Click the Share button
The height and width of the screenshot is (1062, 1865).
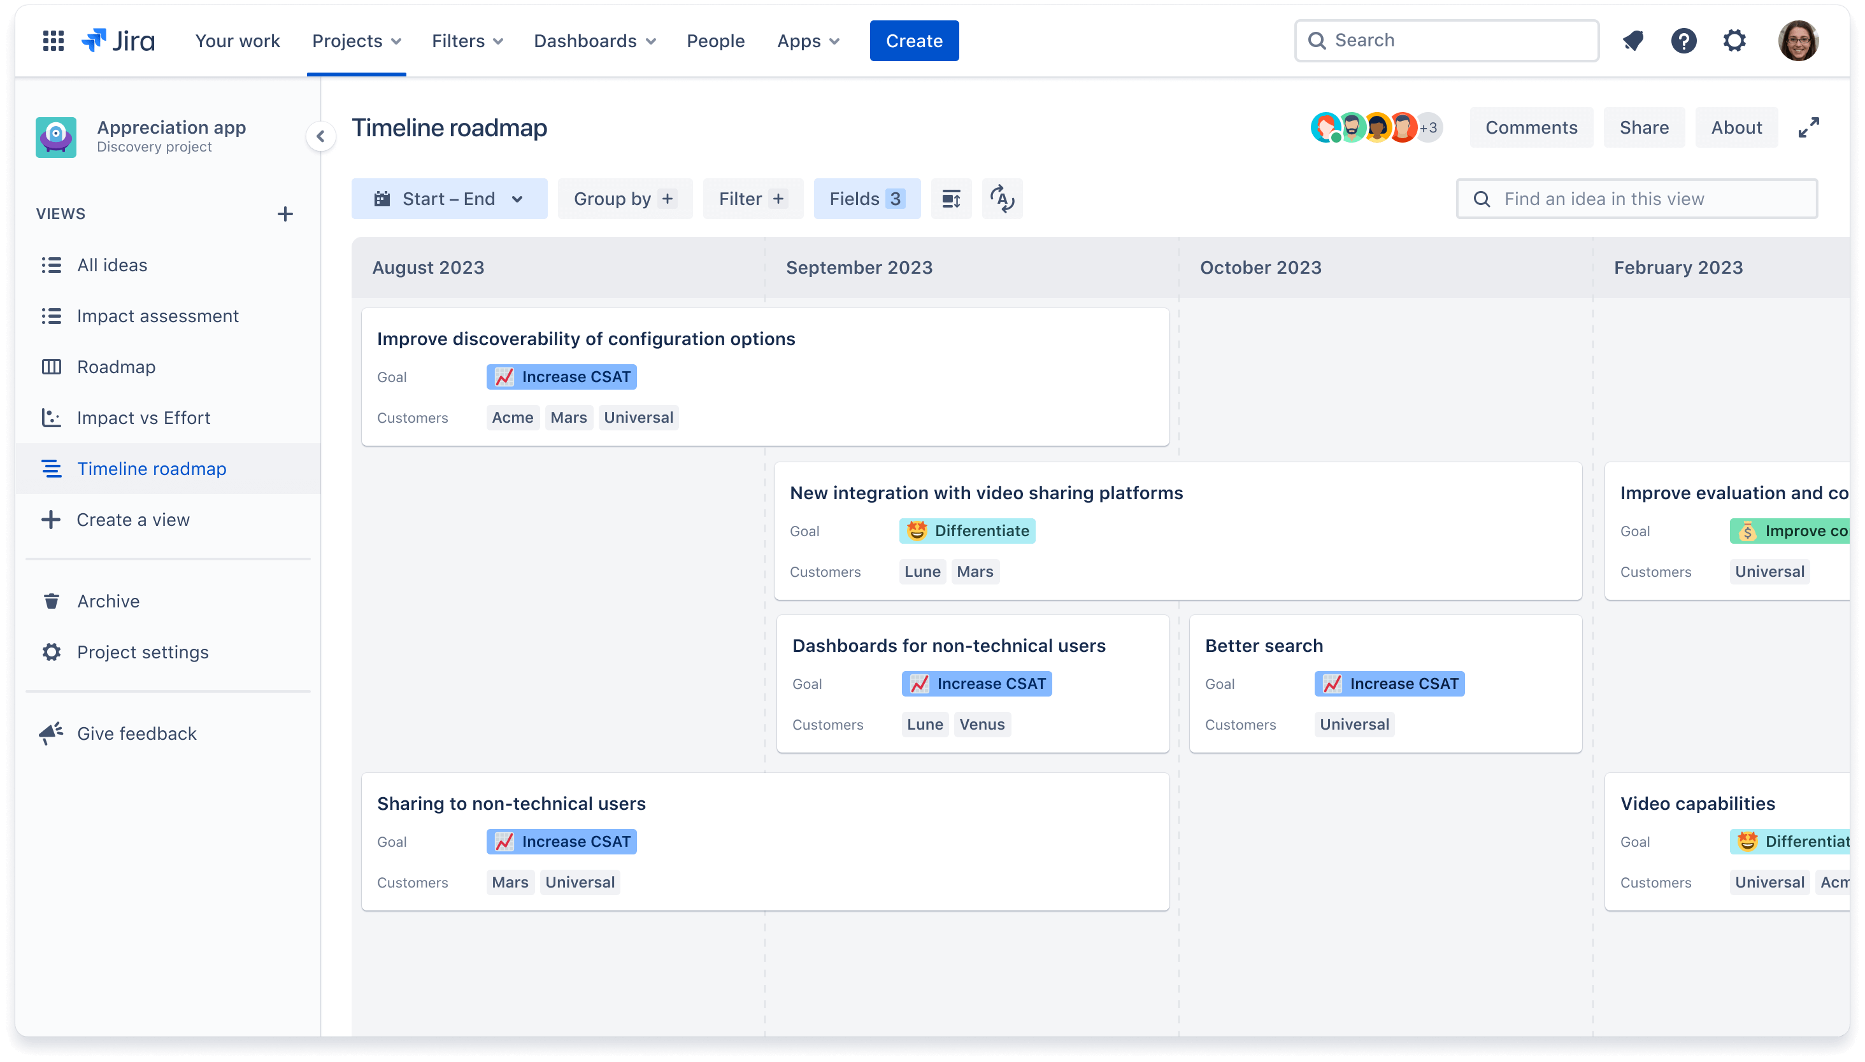(1643, 127)
